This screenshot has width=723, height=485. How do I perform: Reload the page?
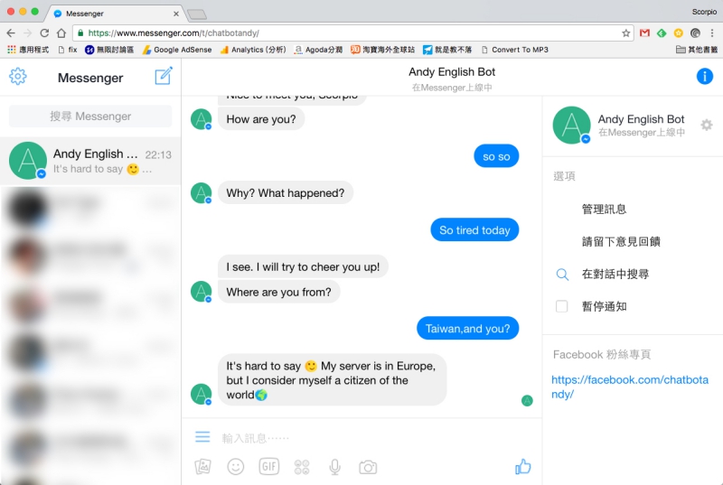tap(44, 33)
